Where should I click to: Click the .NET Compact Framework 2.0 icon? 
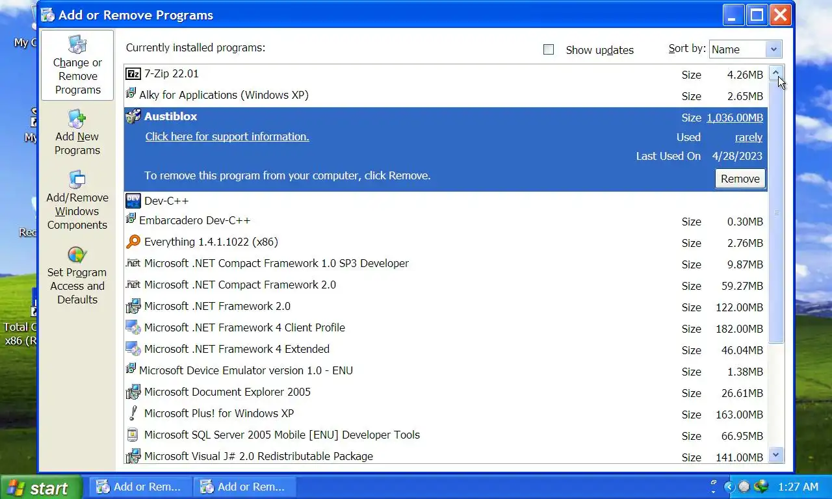tap(133, 285)
